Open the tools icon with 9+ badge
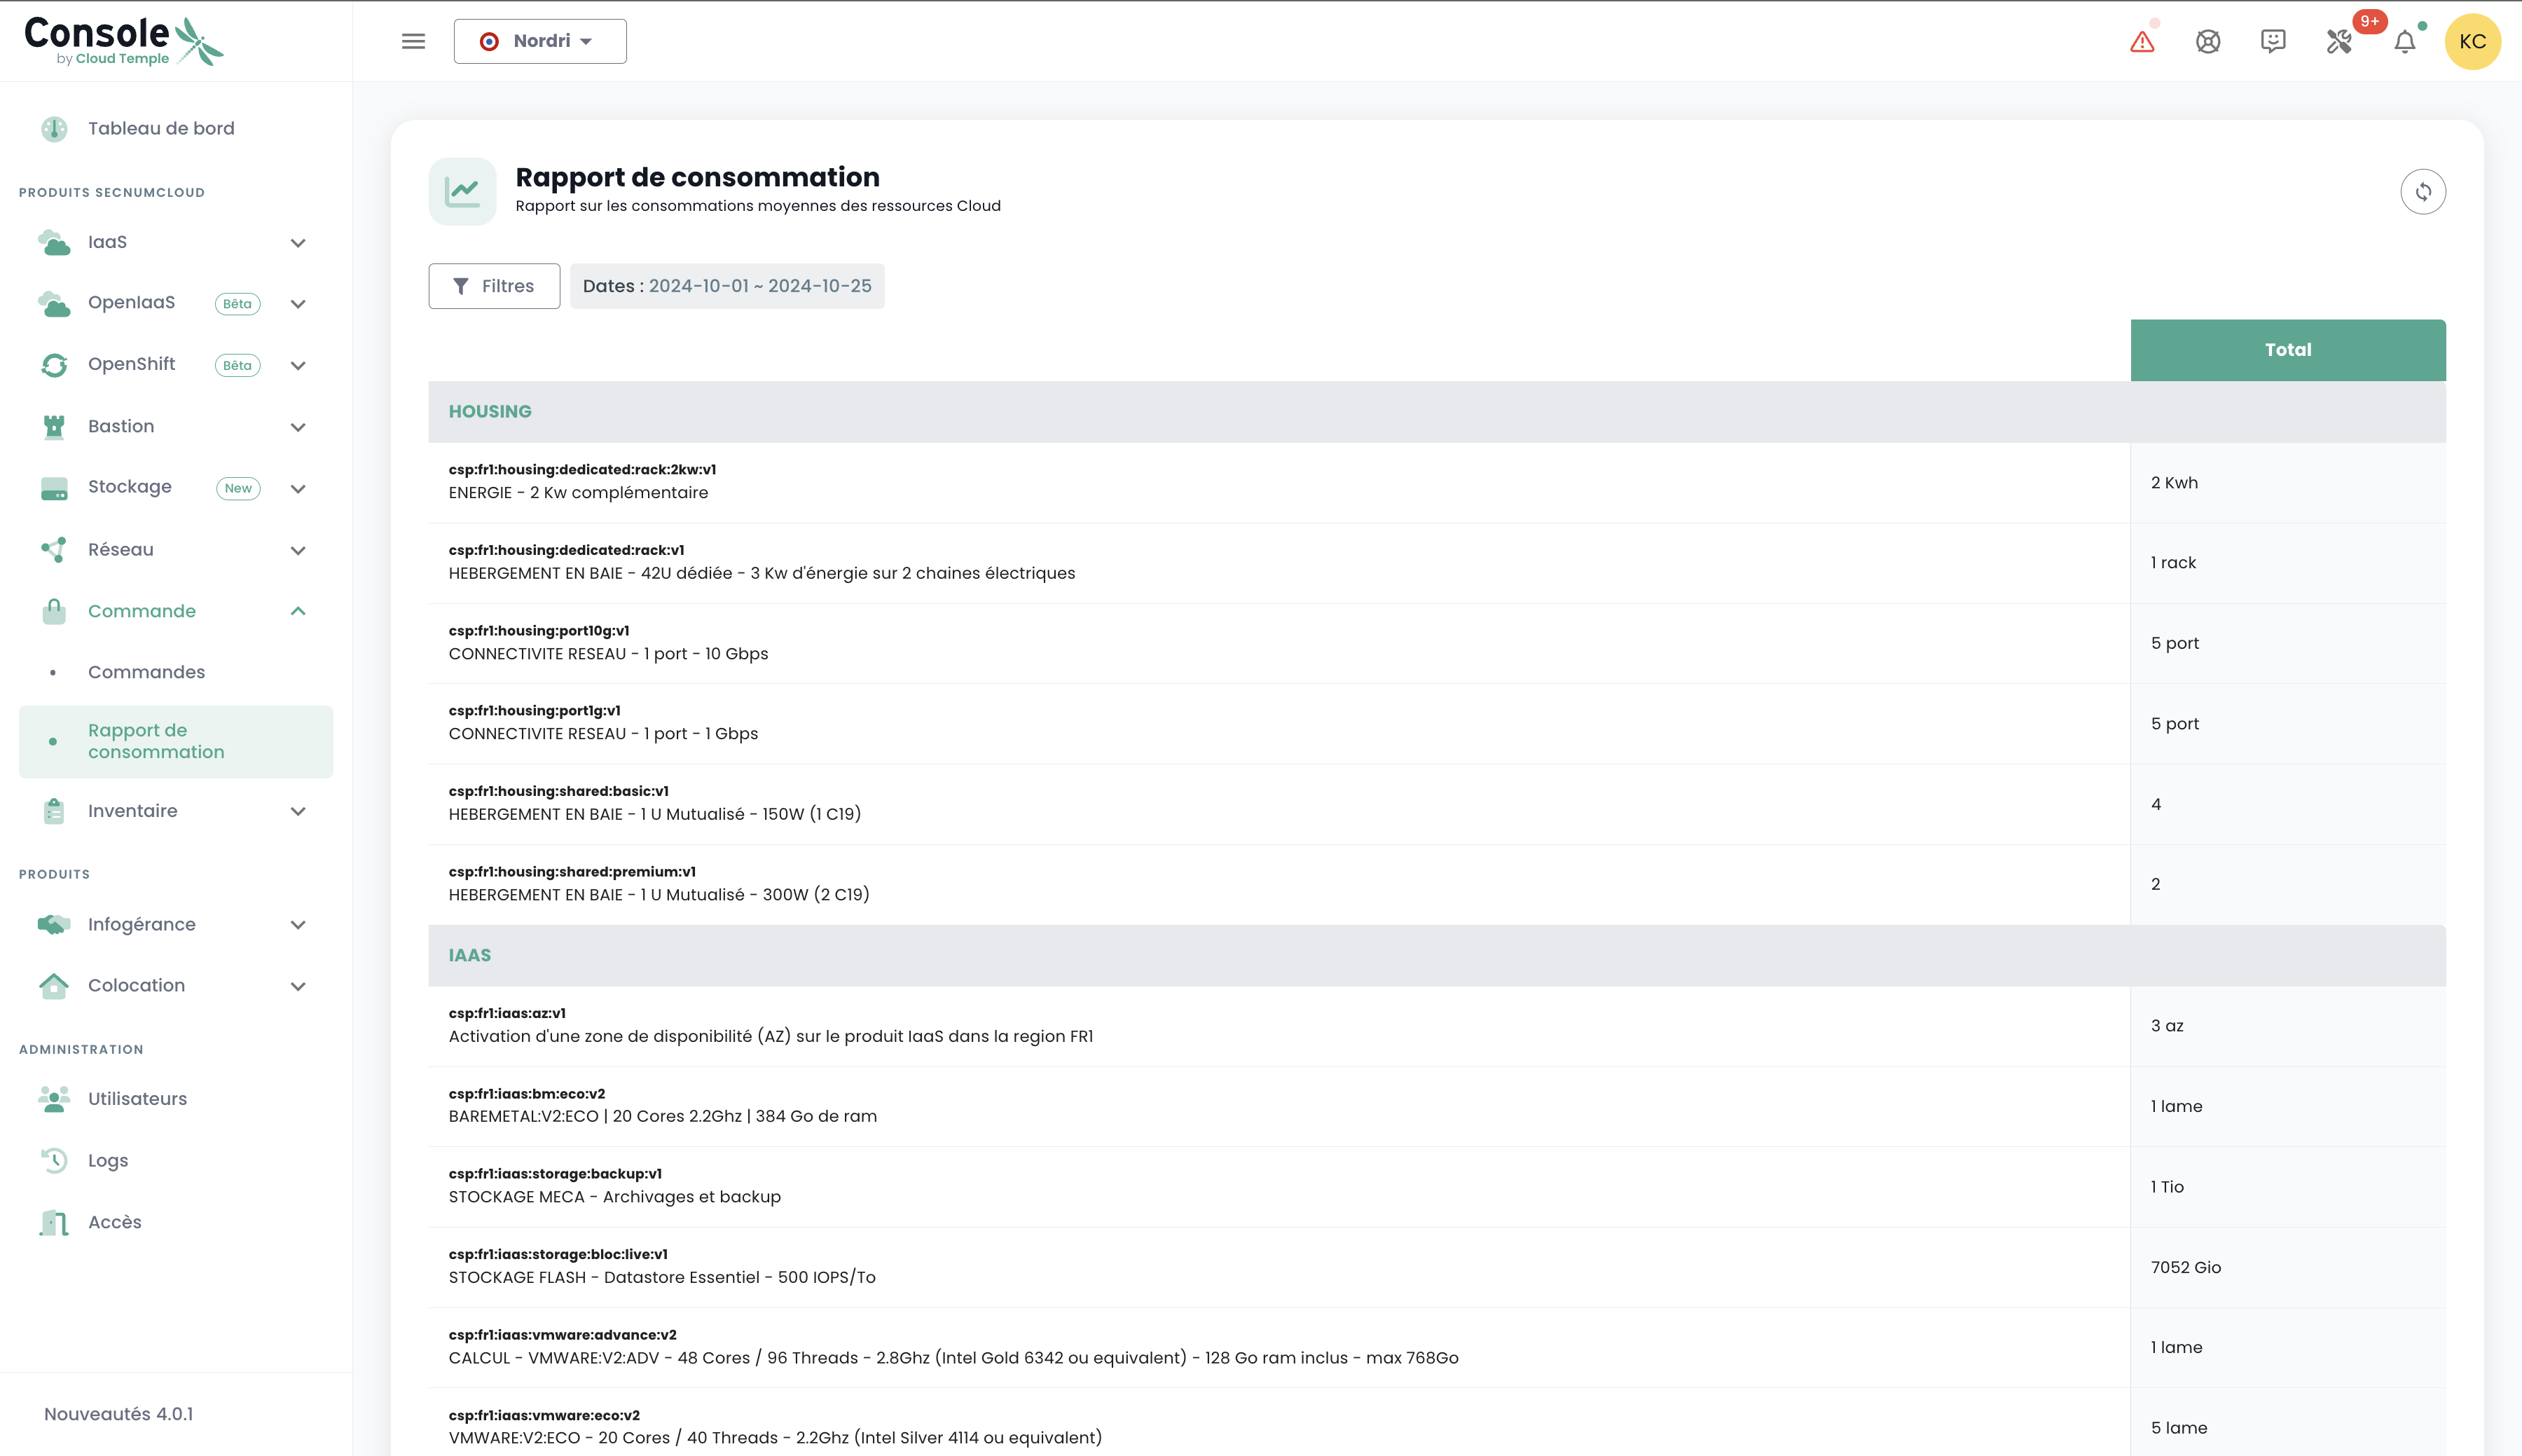The width and height of the screenshot is (2522, 1456). pos(2339,42)
